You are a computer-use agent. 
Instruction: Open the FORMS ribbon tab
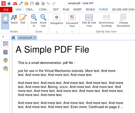(x=103, y=10)
